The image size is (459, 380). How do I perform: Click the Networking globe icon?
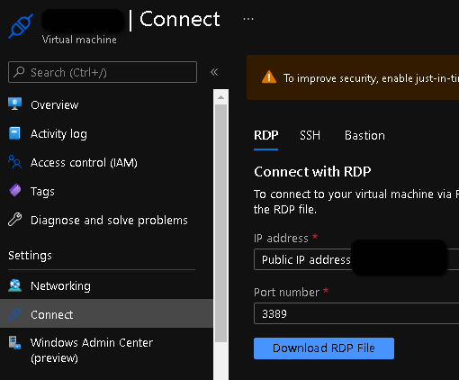[14, 285]
